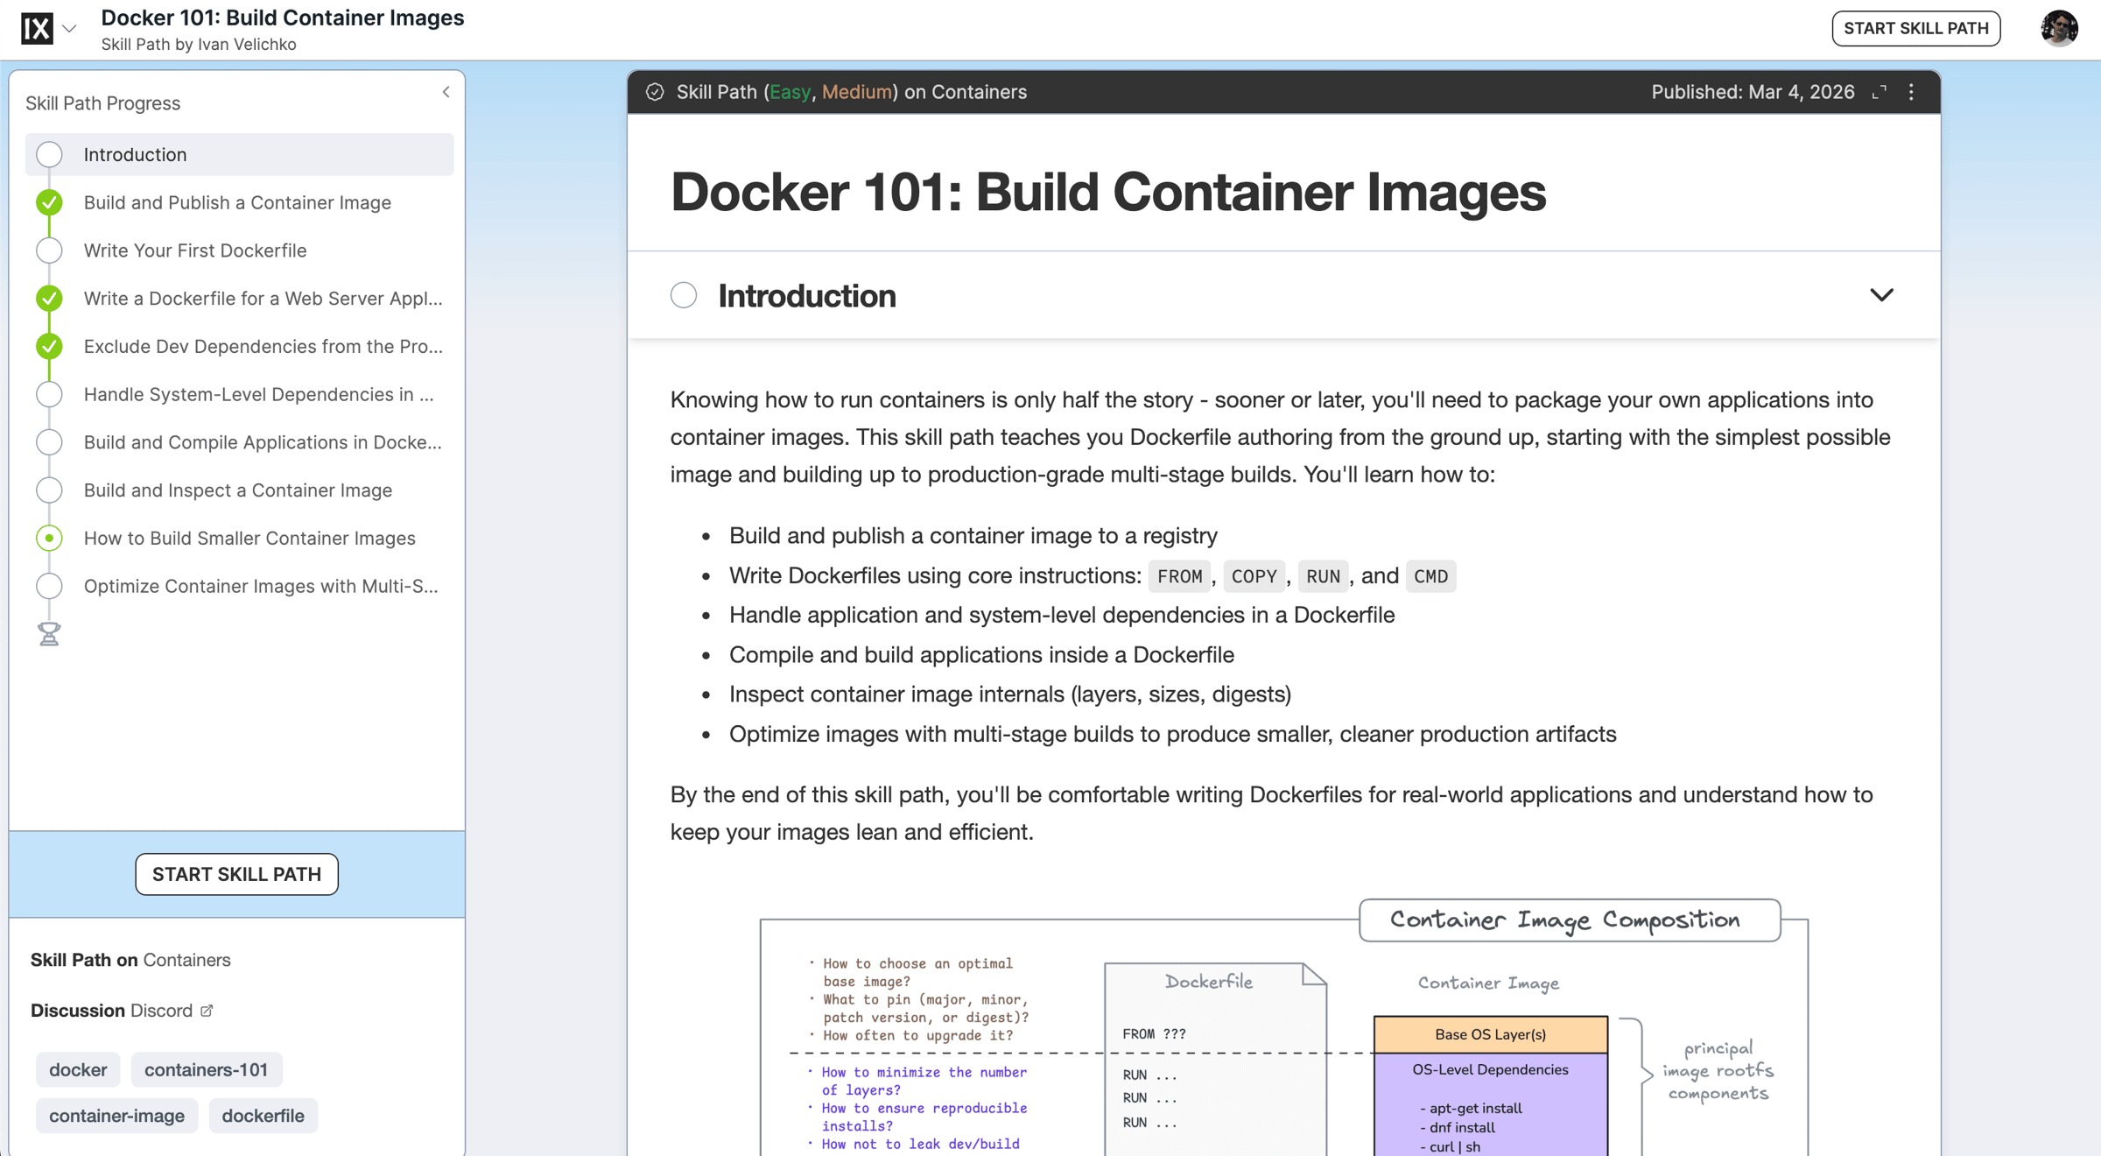Click the user profile avatar
This screenshot has height=1156, width=2101.
click(x=2059, y=28)
